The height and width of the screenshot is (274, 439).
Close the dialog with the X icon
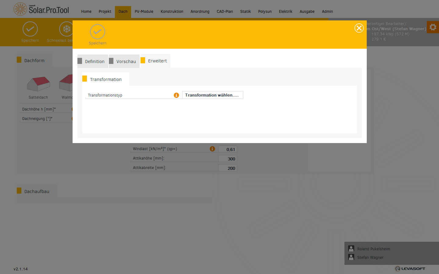click(x=359, y=28)
